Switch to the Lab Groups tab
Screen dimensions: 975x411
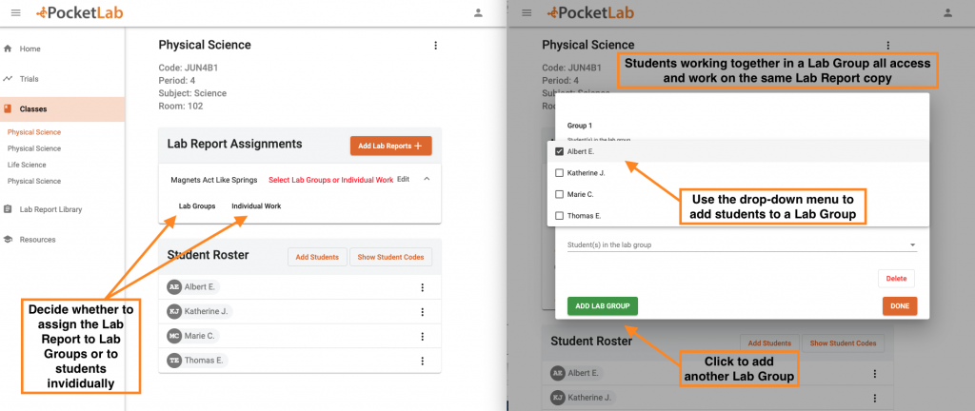[x=197, y=205]
